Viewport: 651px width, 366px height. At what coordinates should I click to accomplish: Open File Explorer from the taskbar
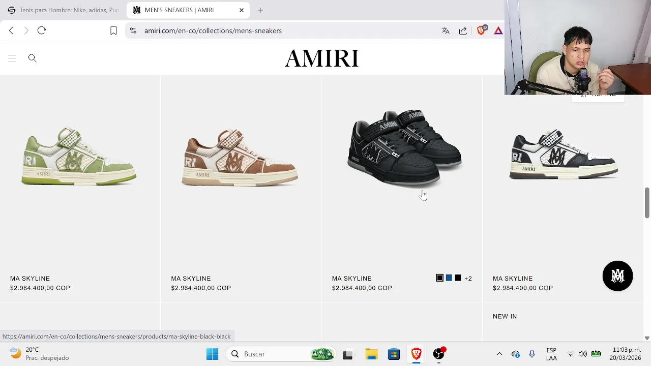pyautogui.click(x=371, y=354)
